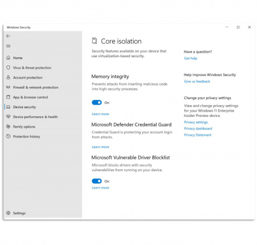The height and width of the screenshot is (245, 257).
Task: Disable the Vulnerable Driver Blocklist toggle
Action: coord(97,181)
